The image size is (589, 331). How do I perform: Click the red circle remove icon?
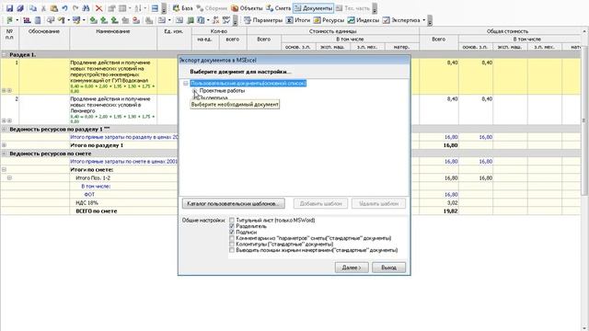[136, 20]
